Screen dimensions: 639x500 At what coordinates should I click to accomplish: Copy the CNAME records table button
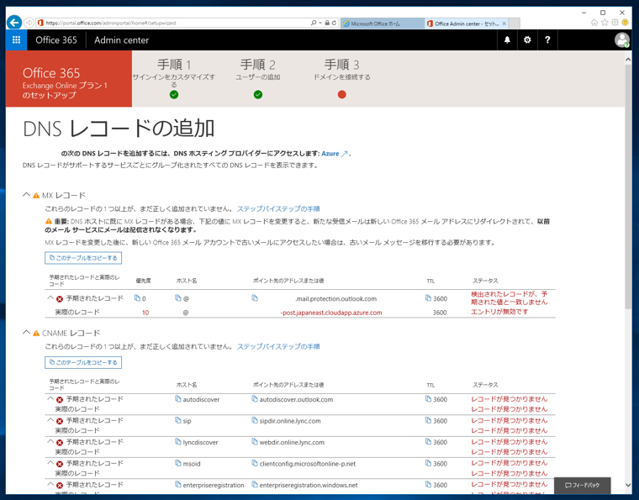point(83,362)
